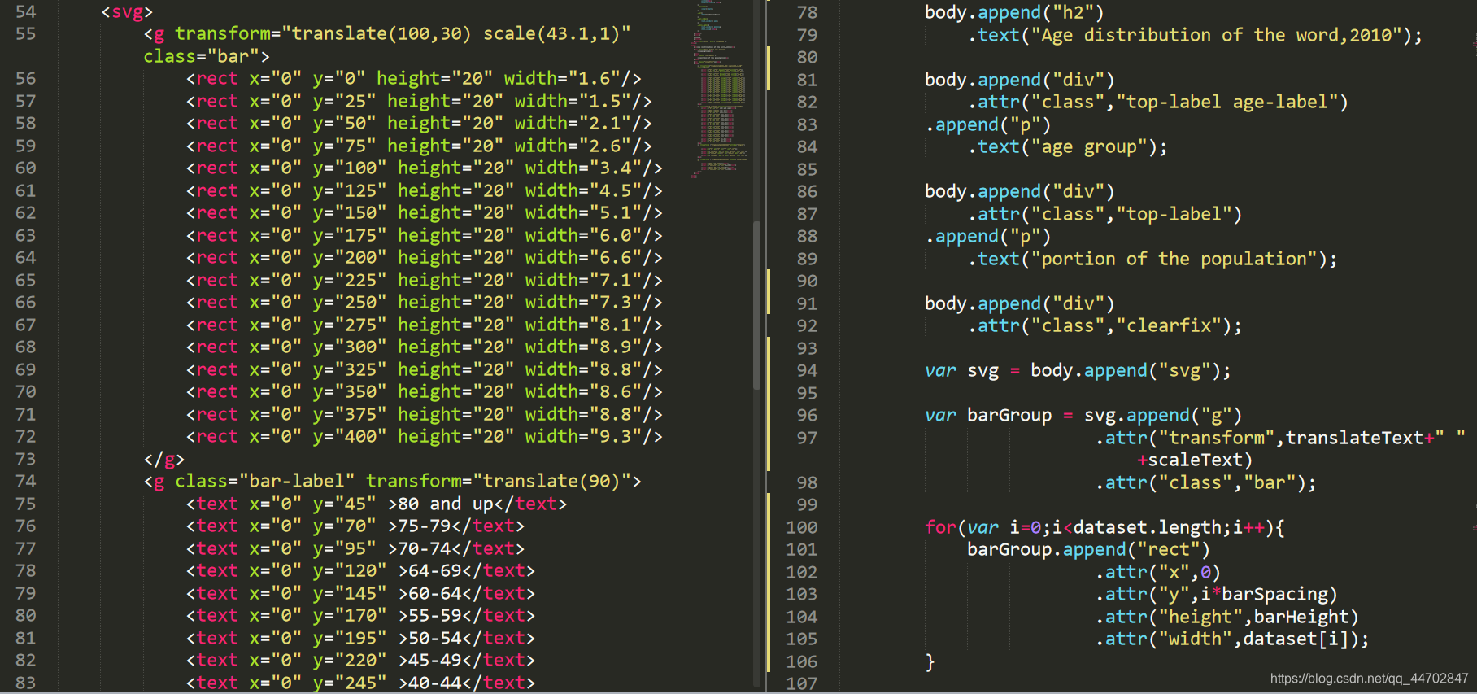Image resolution: width=1477 pixels, height=694 pixels.
Task: Click line number 94 in right pane
Action: pyautogui.click(x=807, y=370)
